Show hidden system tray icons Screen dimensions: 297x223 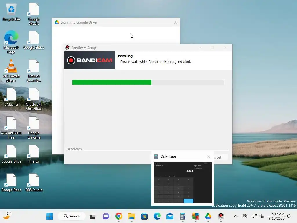pyautogui.click(x=236, y=216)
